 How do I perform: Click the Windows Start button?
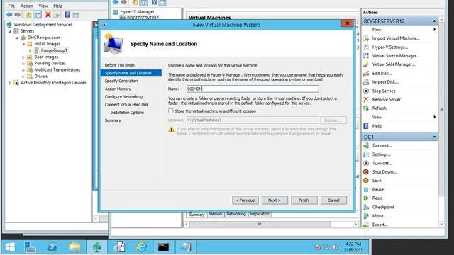[10, 247]
